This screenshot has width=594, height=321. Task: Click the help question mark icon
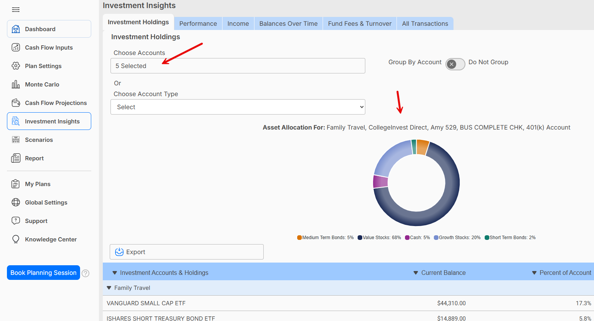click(x=86, y=273)
